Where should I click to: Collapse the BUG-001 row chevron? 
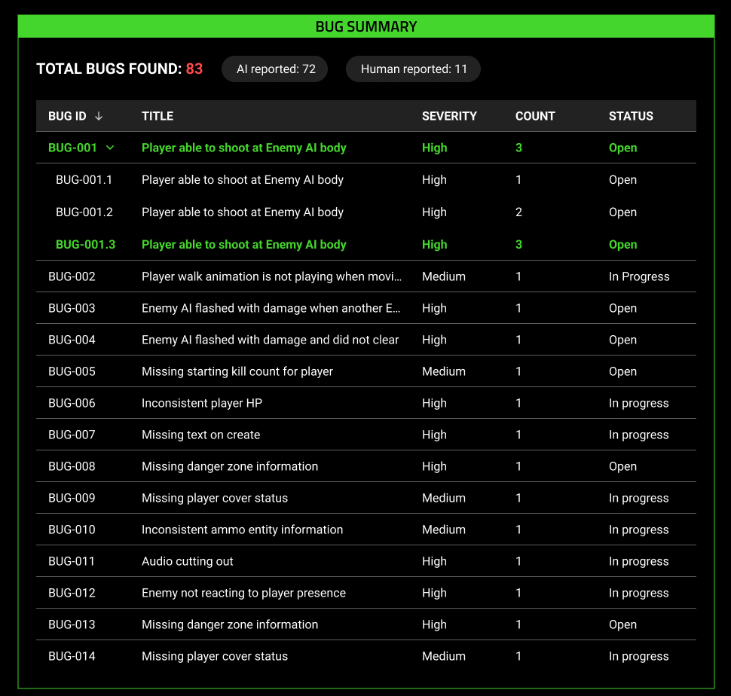click(x=110, y=148)
